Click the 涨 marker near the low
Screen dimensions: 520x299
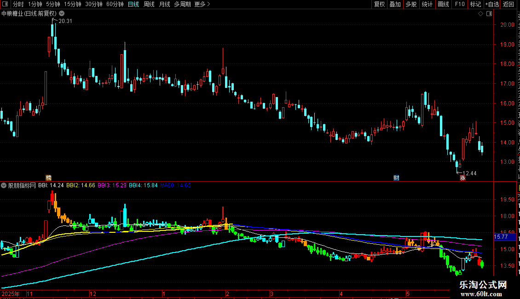(x=462, y=178)
